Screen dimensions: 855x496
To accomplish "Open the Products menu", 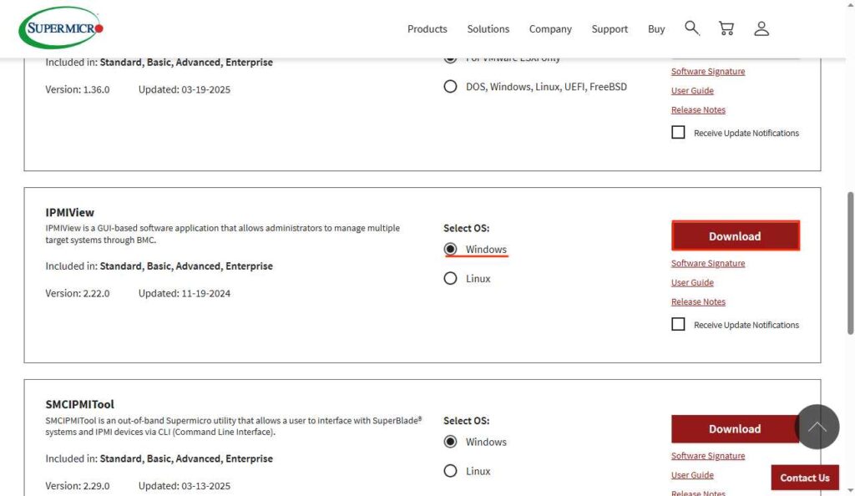I will point(427,29).
